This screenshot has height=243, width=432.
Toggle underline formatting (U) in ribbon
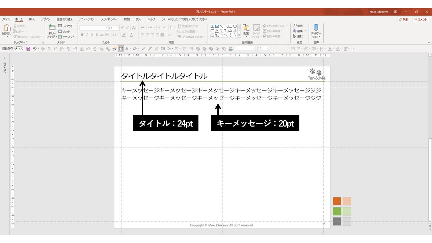point(92,35)
